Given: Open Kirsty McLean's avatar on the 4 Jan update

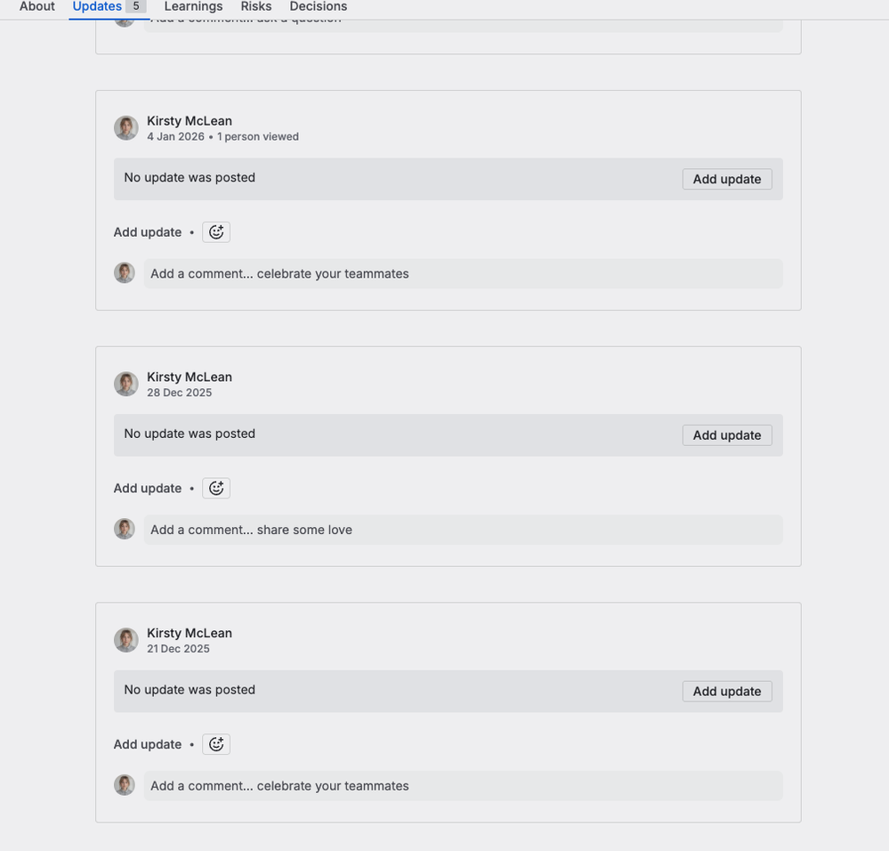Looking at the screenshot, I should (x=125, y=127).
